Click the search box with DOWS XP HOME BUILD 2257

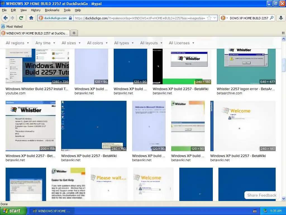(x=249, y=18)
